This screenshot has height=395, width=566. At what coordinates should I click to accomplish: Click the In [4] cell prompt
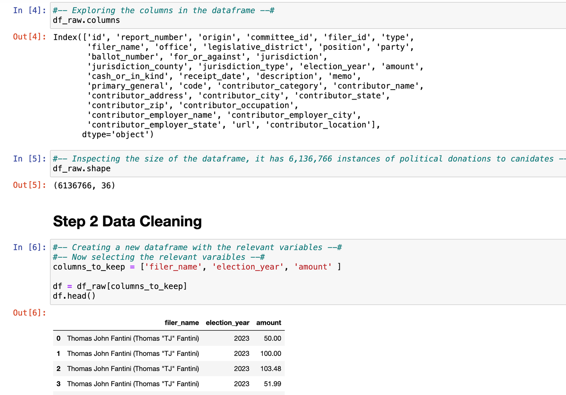pos(29,10)
